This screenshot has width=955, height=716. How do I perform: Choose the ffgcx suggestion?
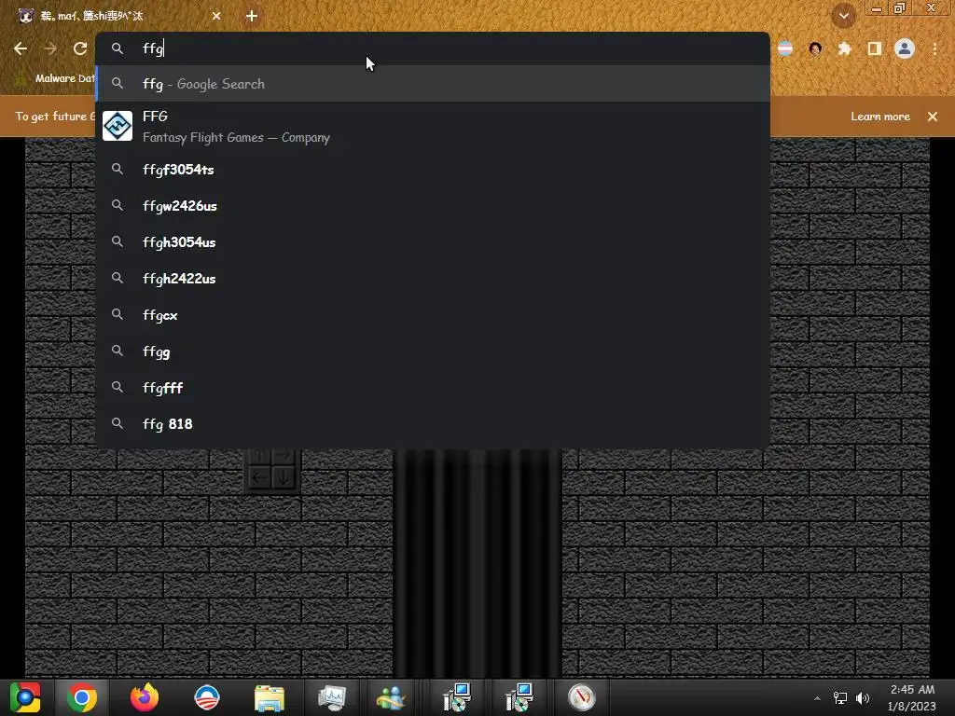pyautogui.click(x=433, y=315)
